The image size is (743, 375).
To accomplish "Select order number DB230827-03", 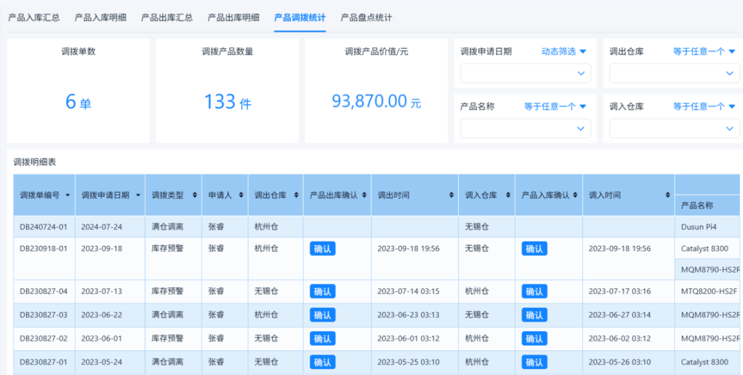I will (43, 315).
